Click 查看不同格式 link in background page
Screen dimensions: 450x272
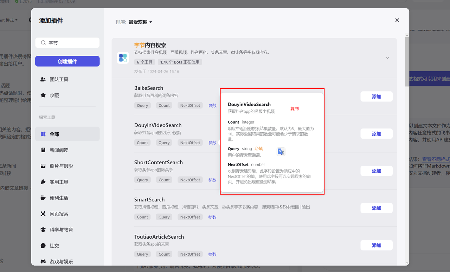point(436,159)
